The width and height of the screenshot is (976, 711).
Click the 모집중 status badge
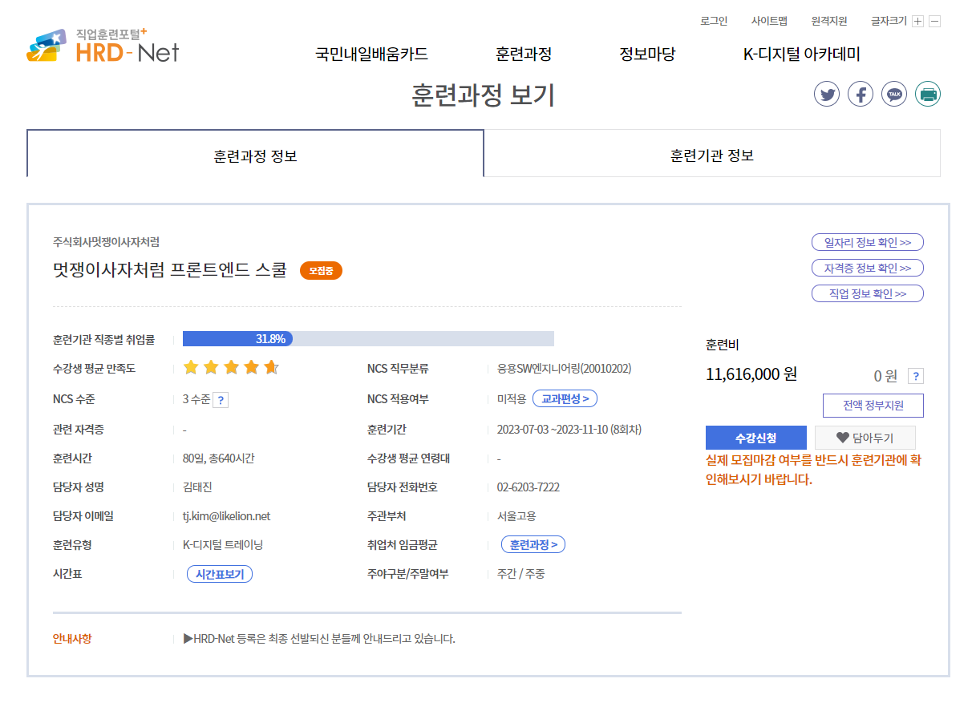[x=321, y=271]
